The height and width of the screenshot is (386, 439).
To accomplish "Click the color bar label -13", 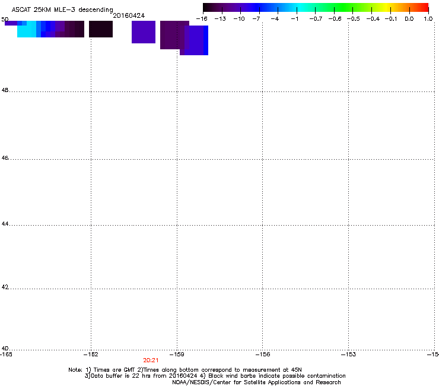I will (x=220, y=19).
